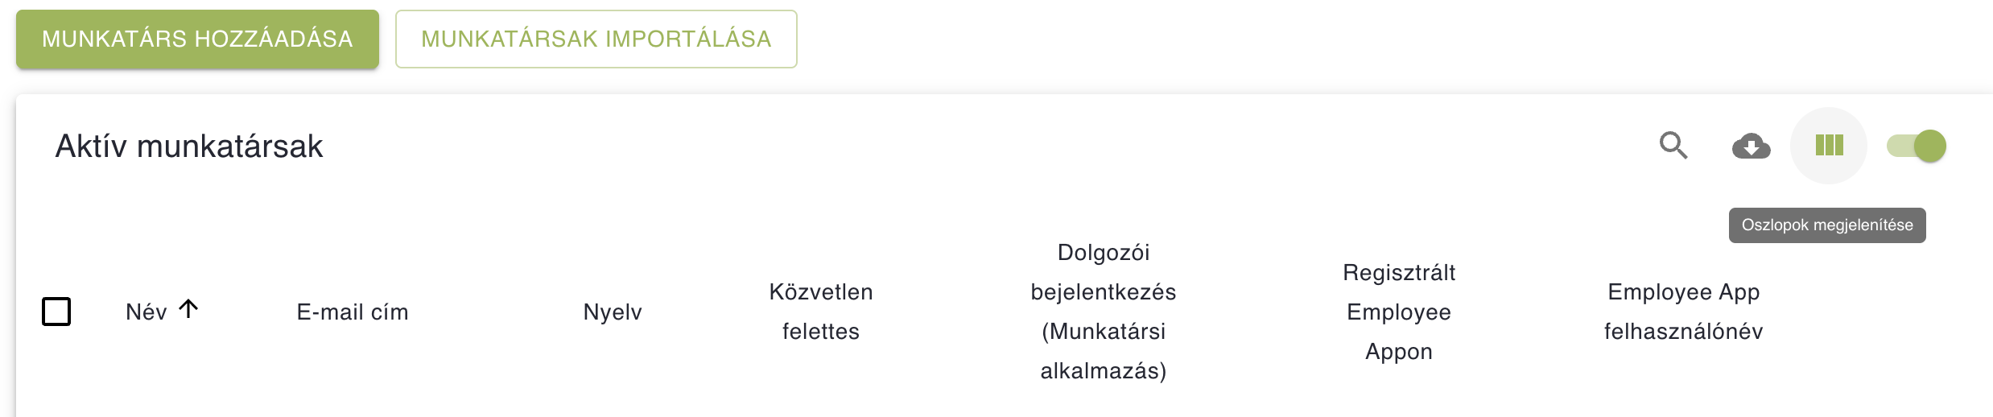Sort by Dolgozói bejelentkezés column header
The width and height of the screenshot is (1993, 417).
coord(1103,292)
